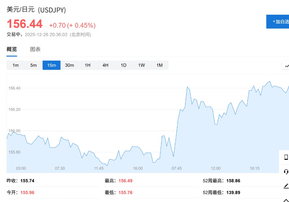Open the mobile app phone icon
This screenshot has height=202, width=289.
coord(286,157)
